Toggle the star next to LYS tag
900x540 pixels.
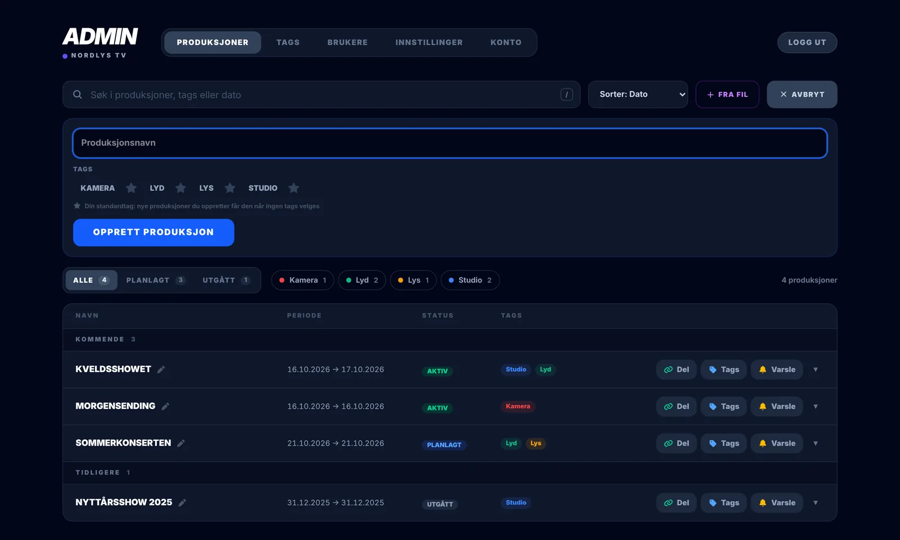tap(230, 188)
